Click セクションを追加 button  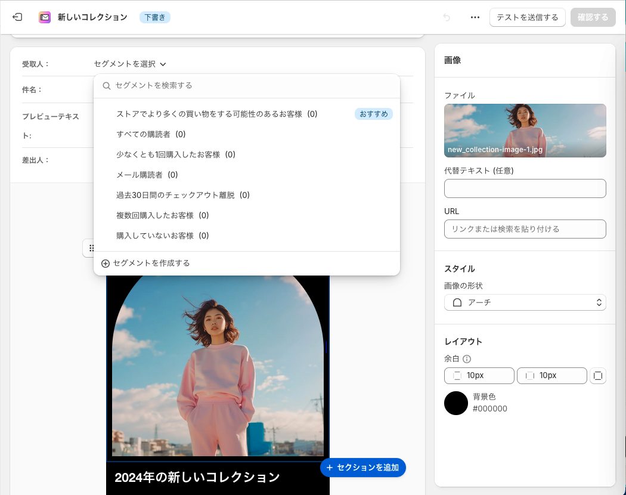pos(363,468)
